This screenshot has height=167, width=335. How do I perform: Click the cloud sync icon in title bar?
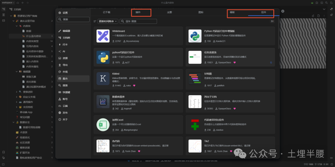(x=18, y=2)
